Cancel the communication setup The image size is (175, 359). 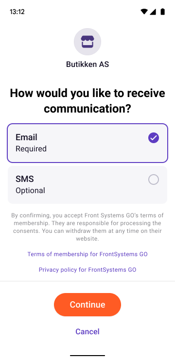(x=87, y=331)
